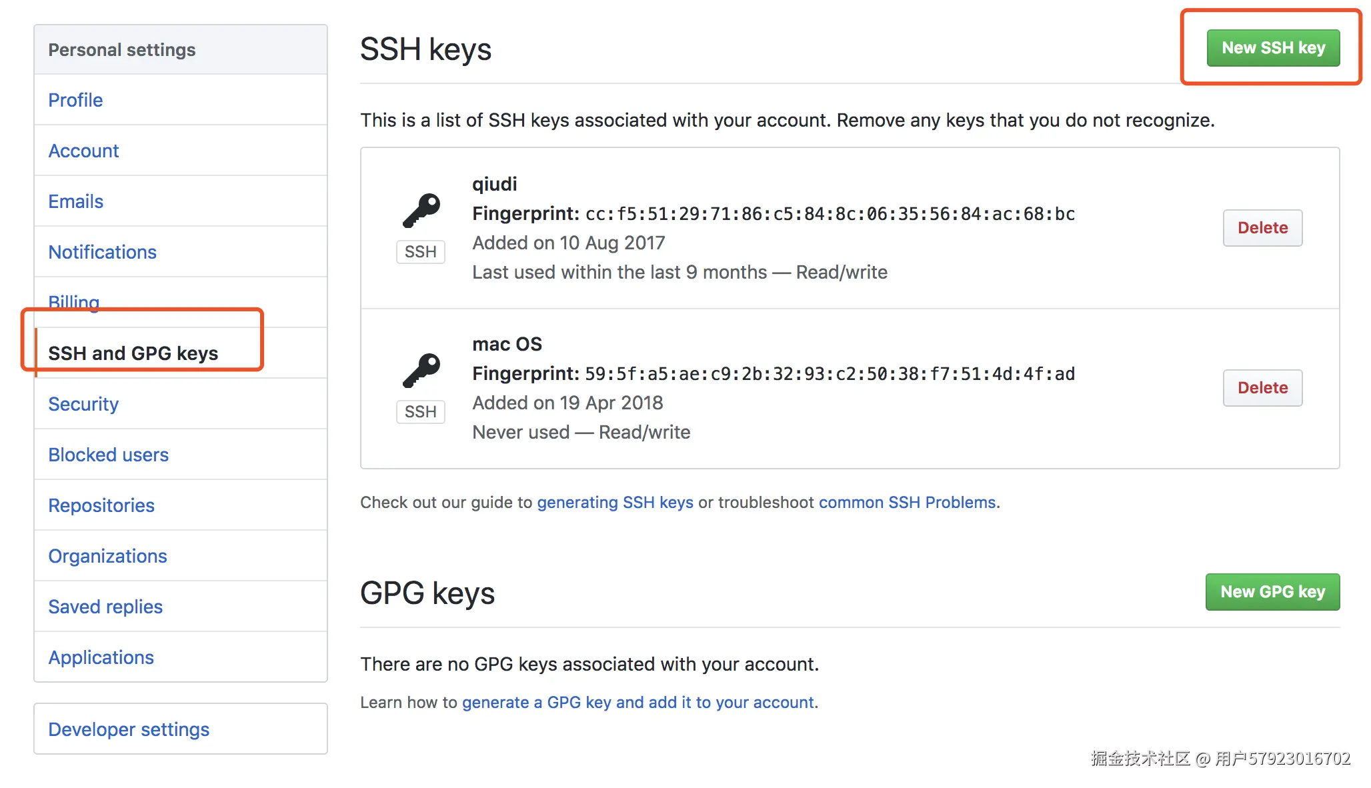
Task: Click generate a GPG key help link
Action: point(637,703)
